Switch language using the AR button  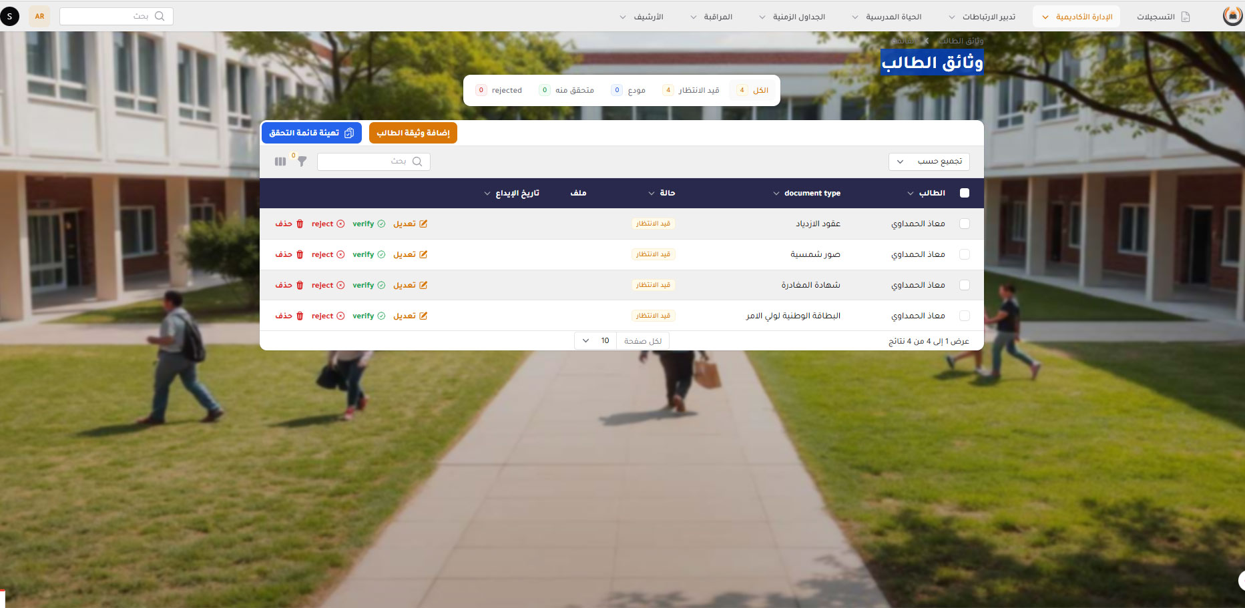pos(39,16)
